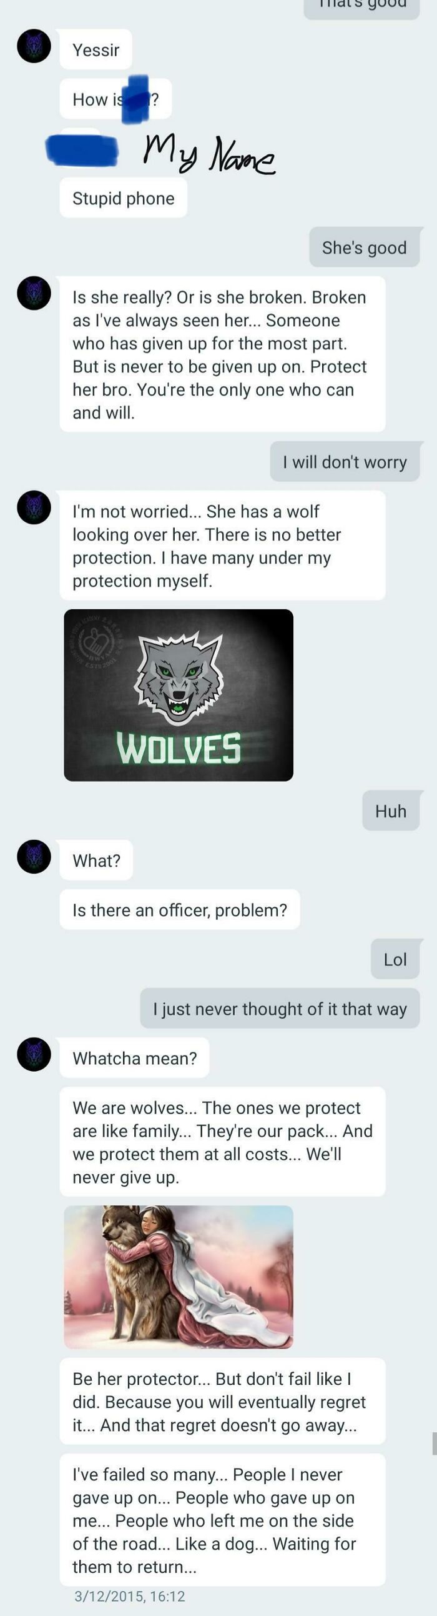The image size is (437, 1616).
Task: Select the "Stupid phone" message bubble
Action: [x=124, y=197]
